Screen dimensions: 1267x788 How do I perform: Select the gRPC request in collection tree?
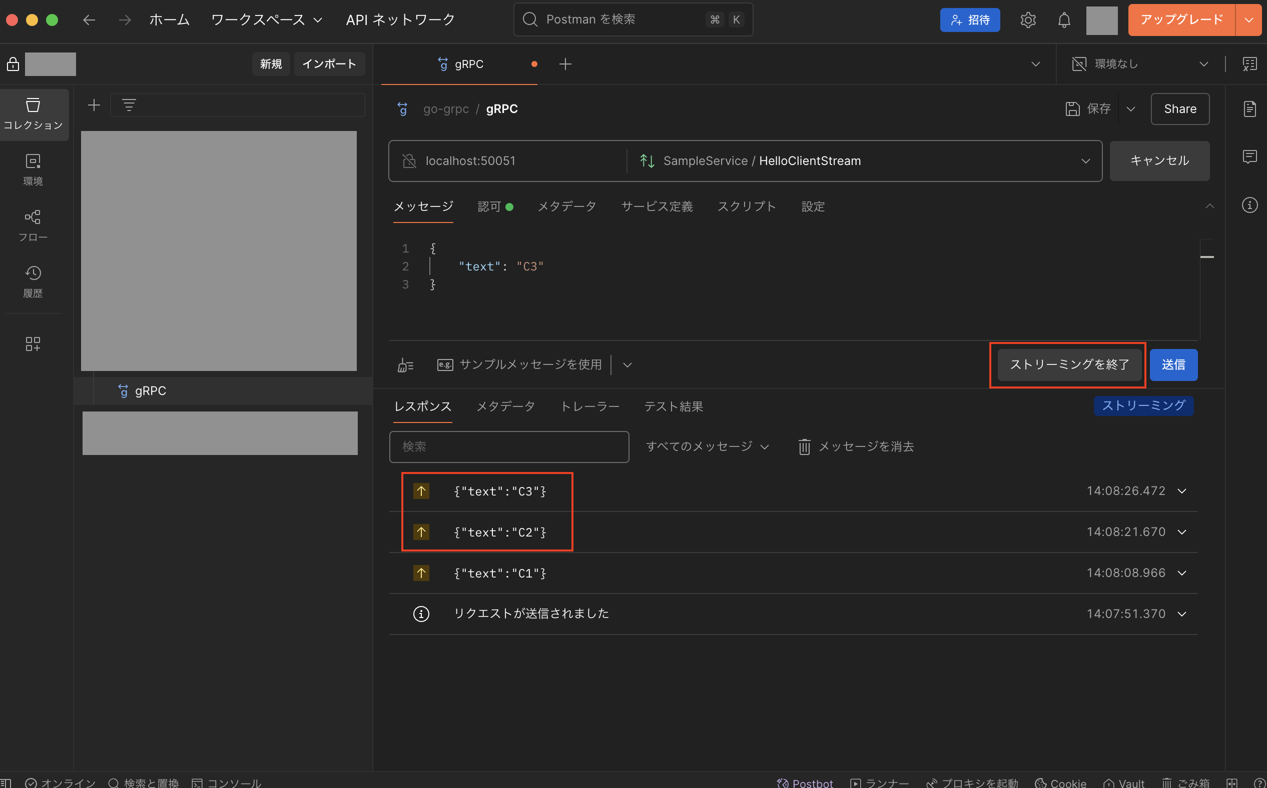coord(223,391)
